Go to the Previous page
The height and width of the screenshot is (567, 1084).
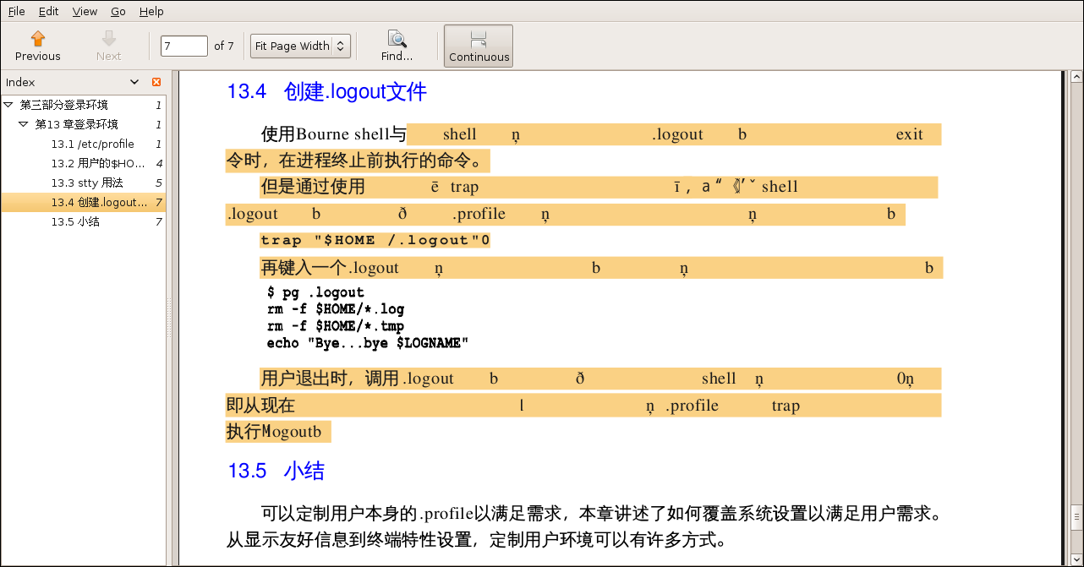pyautogui.click(x=38, y=46)
